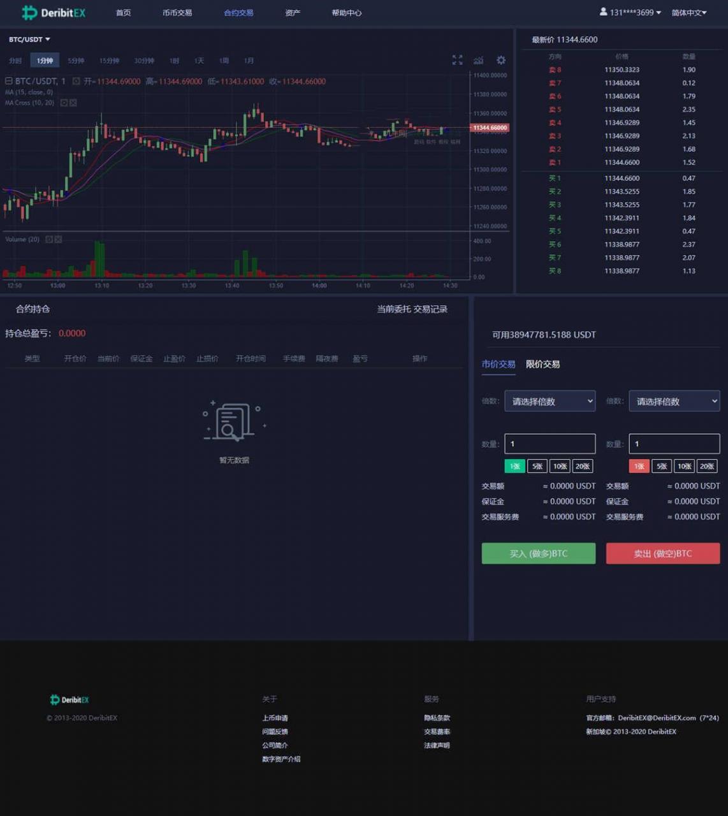
Task: Open leverage dropdown for buy side
Action: point(550,401)
